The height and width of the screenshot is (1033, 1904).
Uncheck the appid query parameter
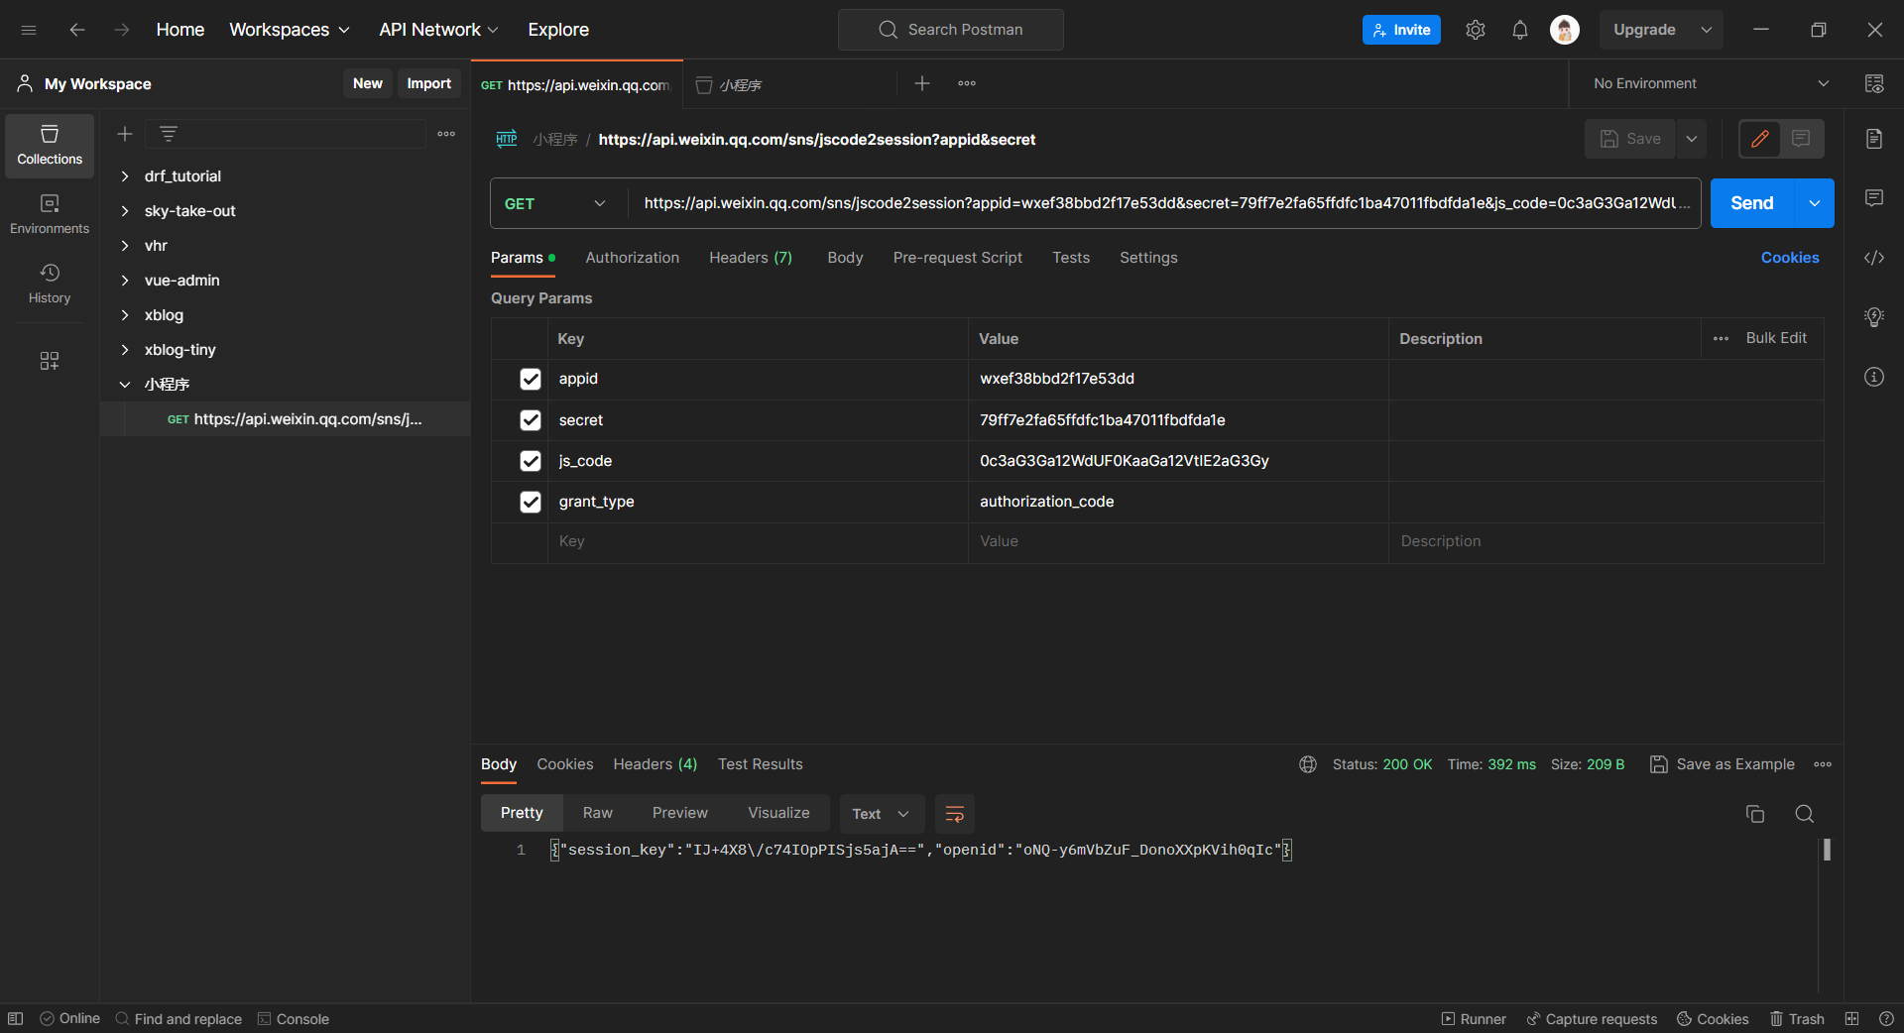pos(531,379)
